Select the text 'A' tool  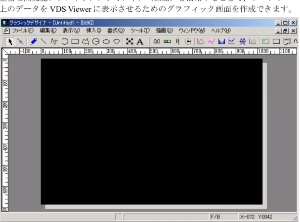pos(140,41)
